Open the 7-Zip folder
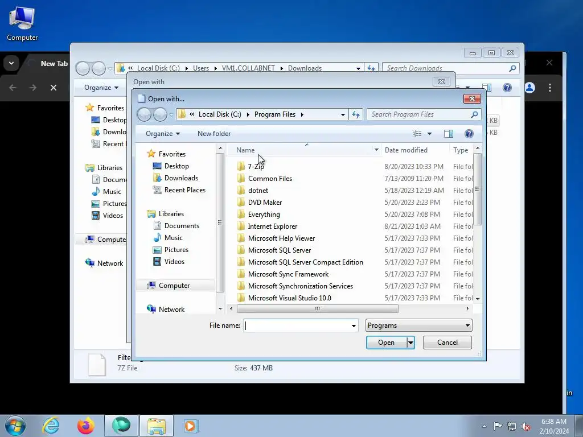The width and height of the screenshot is (583, 437). [256, 167]
